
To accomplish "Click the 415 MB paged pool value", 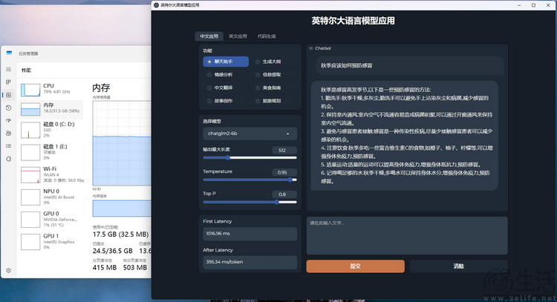I will (105, 268).
